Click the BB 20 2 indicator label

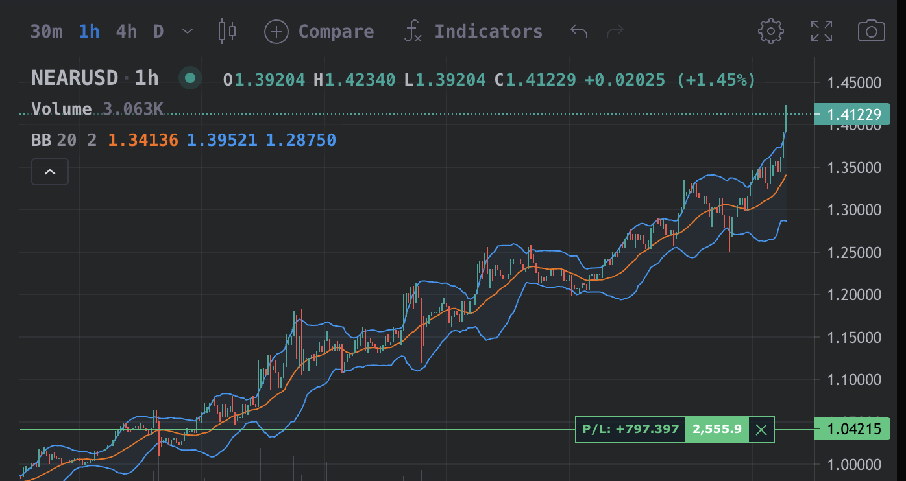64,140
